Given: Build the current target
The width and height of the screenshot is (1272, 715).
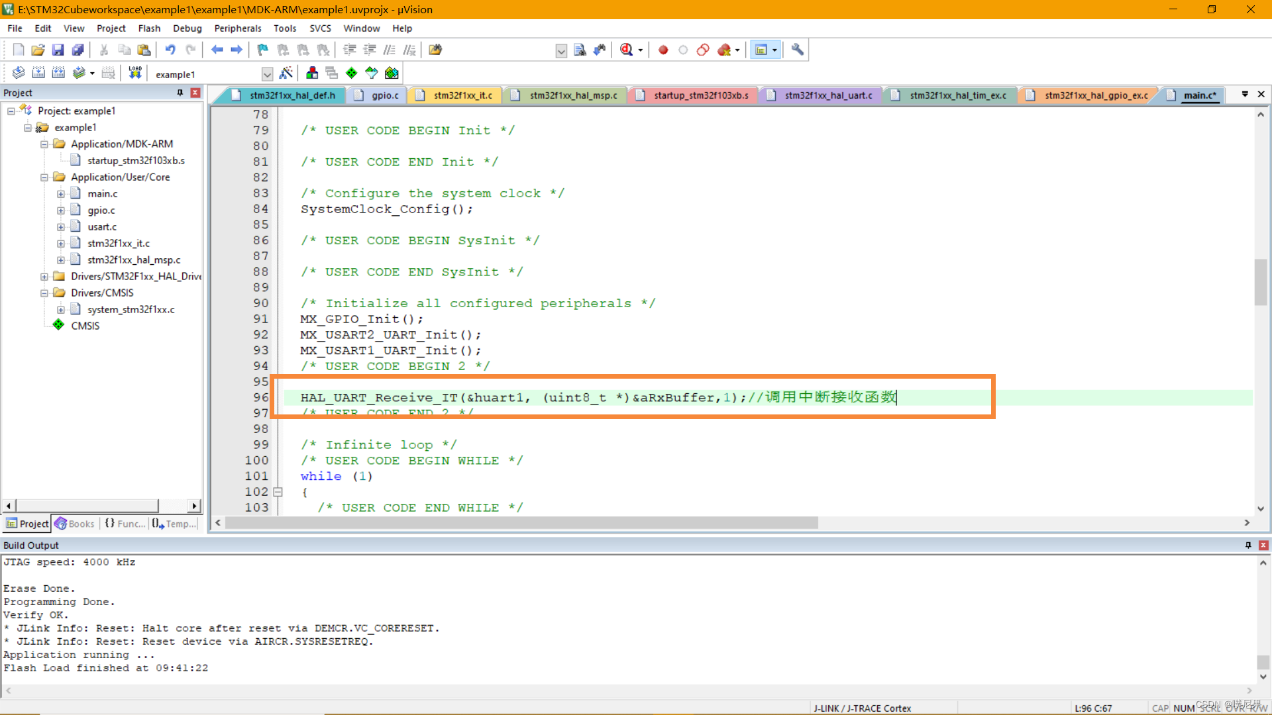Looking at the screenshot, I should [x=38, y=73].
